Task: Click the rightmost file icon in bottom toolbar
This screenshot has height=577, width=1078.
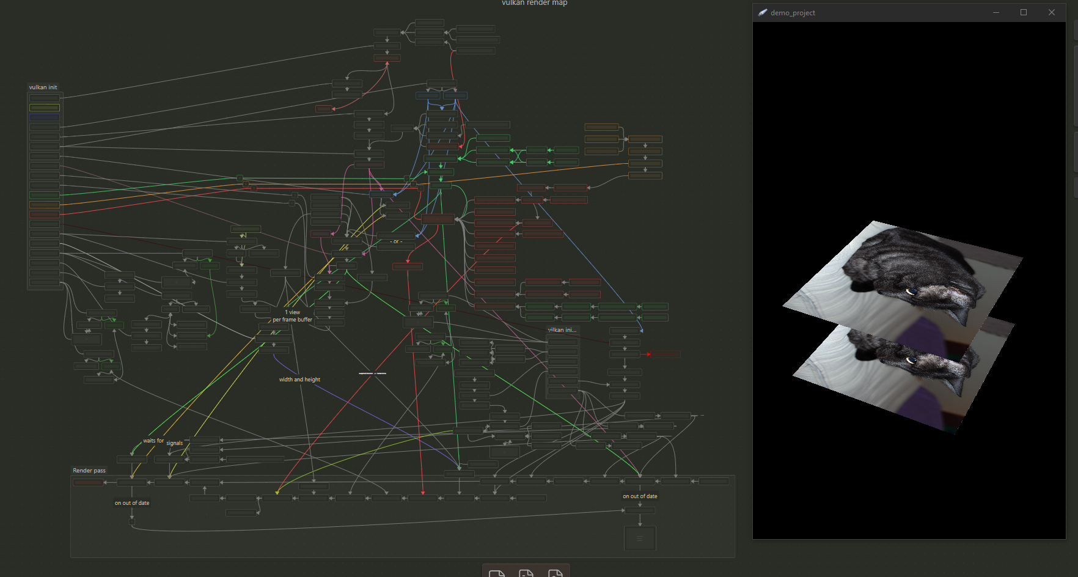Action: 555,573
